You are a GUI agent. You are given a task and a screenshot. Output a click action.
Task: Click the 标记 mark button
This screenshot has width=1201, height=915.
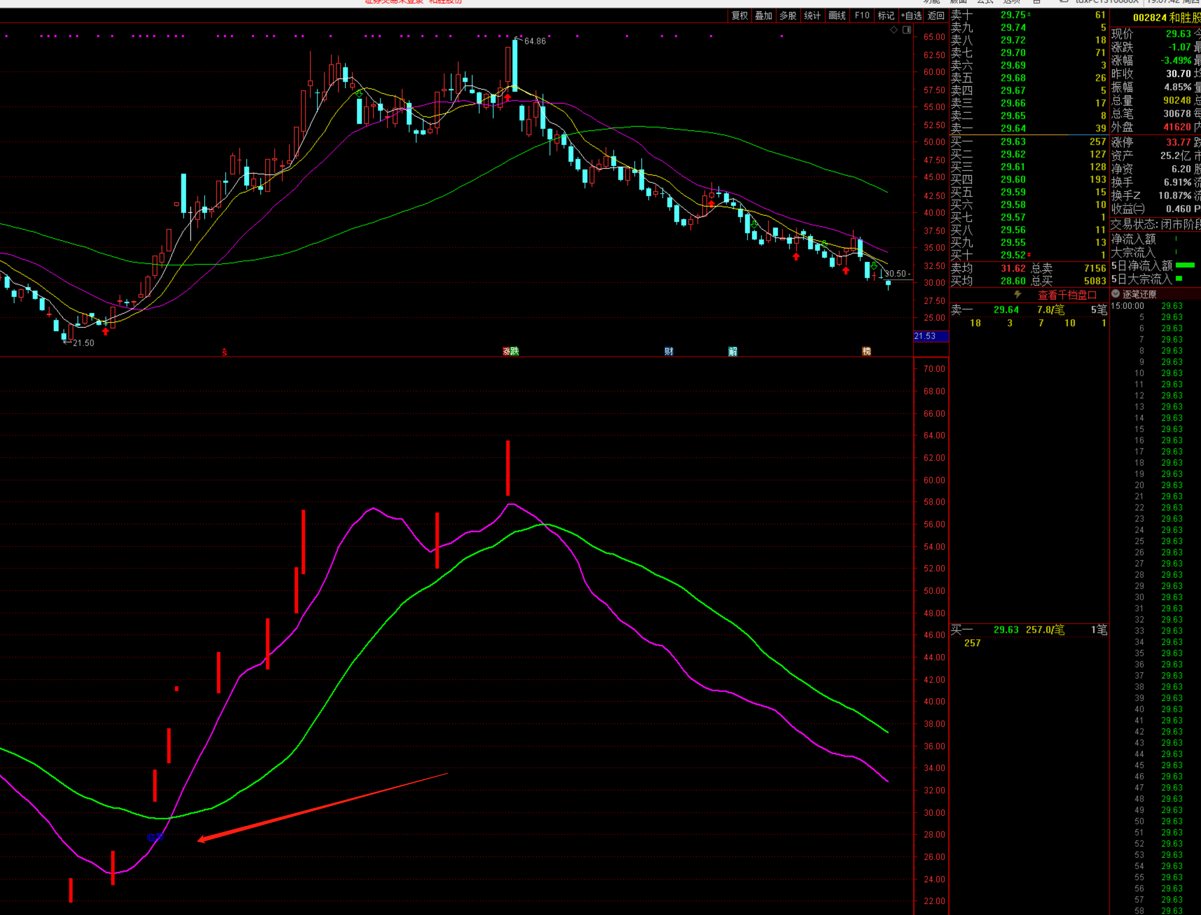(x=886, y=16)
